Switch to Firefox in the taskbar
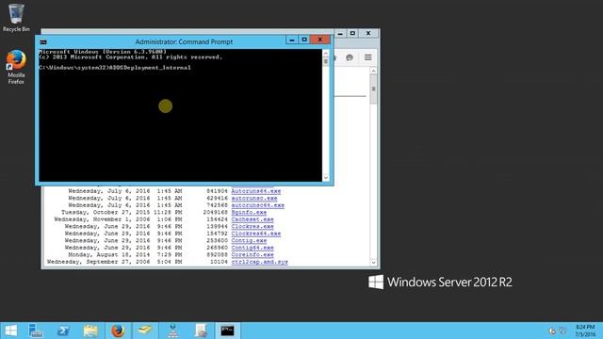 pos(118,331)
